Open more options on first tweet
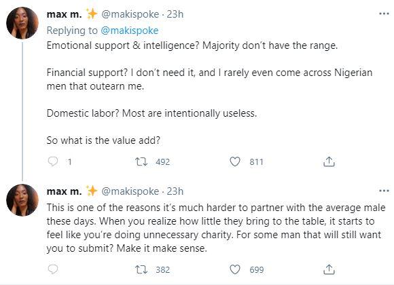 click(384, 14)
